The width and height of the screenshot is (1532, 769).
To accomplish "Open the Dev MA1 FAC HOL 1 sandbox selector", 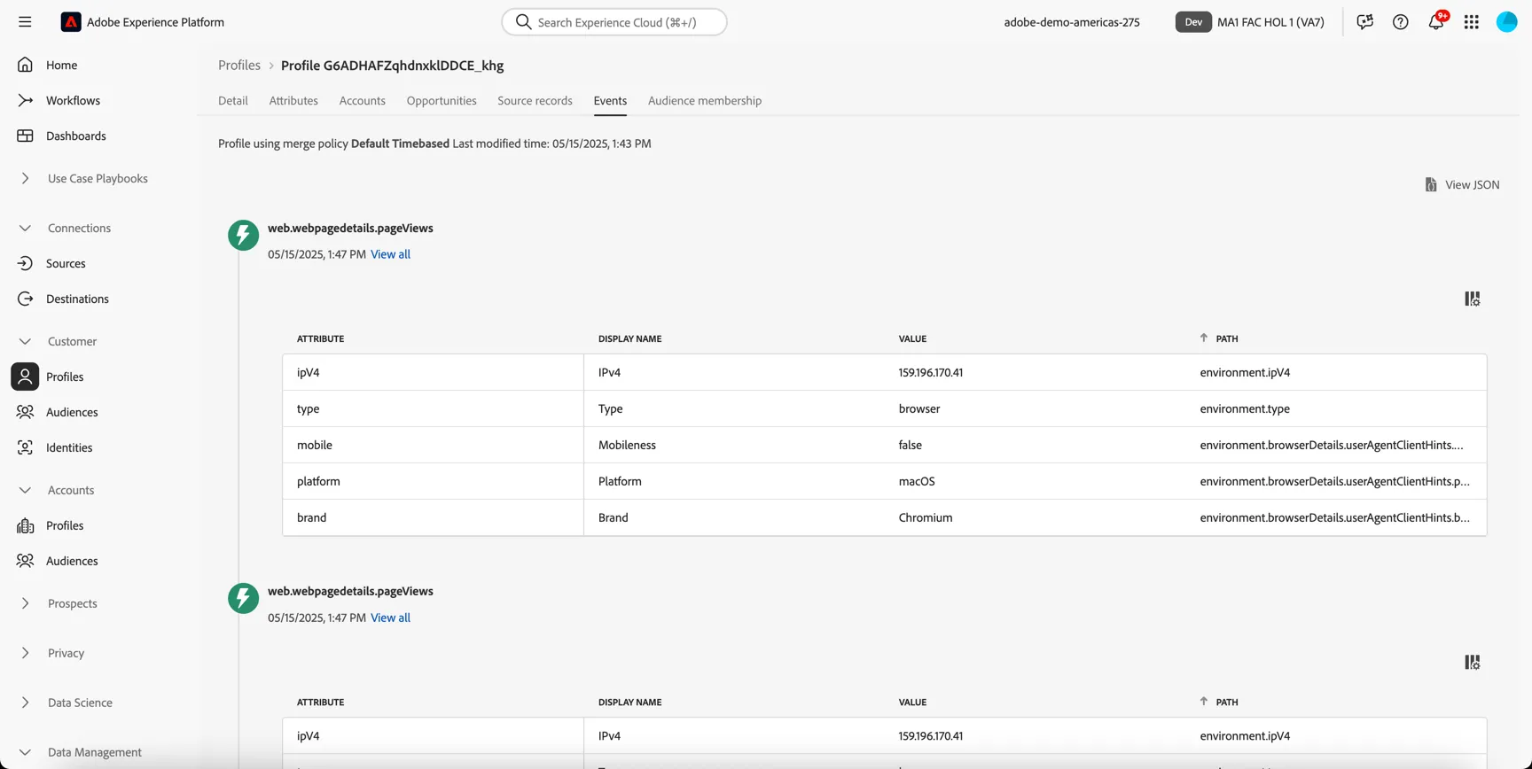I will (x=1250, y=22).
